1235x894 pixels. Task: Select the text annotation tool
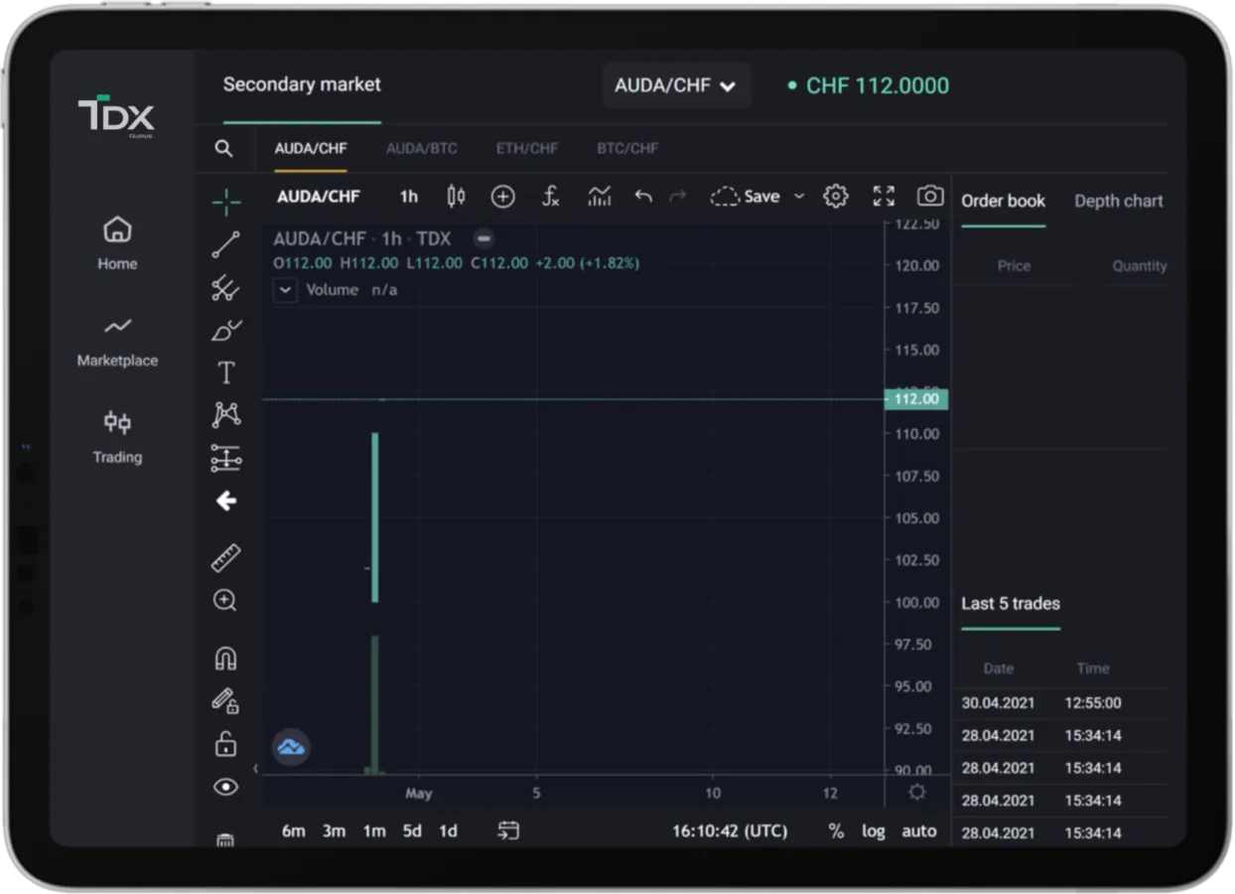pyautogui.click(x=226, y=372)
